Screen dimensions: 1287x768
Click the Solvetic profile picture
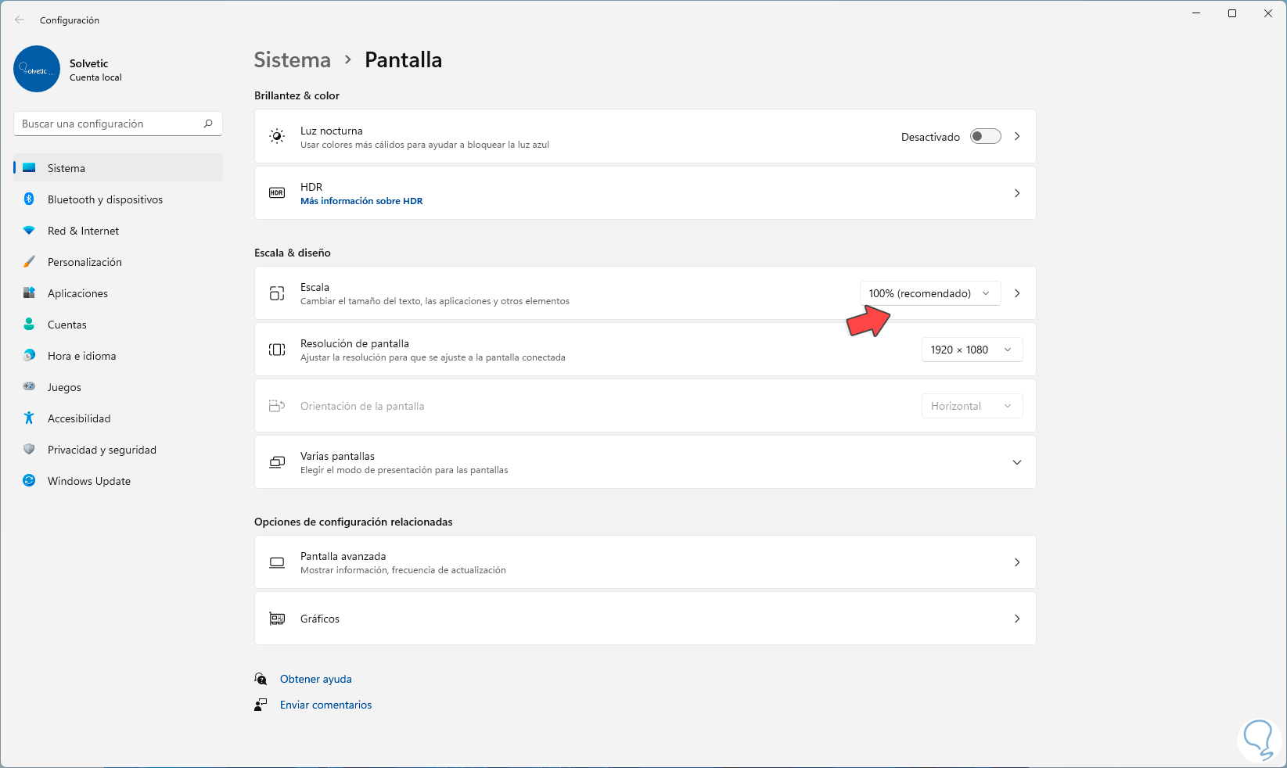[x=37, y=69]
